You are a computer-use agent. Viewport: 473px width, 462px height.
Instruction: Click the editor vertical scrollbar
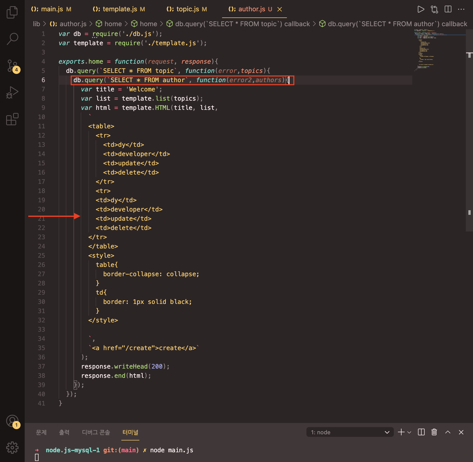(469, 130)
